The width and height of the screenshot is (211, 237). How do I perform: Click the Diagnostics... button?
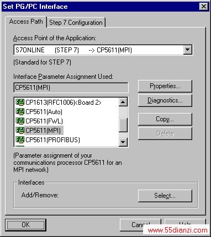pyautogui.click(x=165, y=101)
